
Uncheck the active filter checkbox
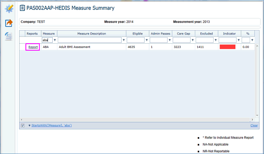(23, 125)
